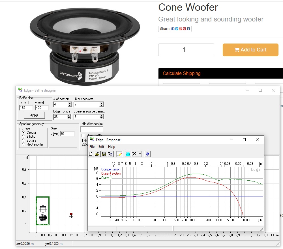This screenshot has width=283, height=249.
Task: Open a file with the folder icon in Response toolbar
Action: [97, 154]
